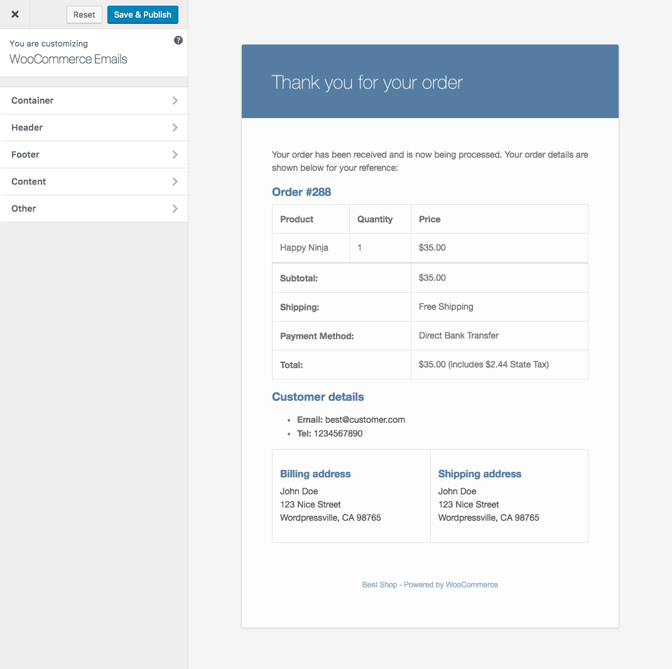Click the Order #288 heading
Screen dimensions: 672x669
[x=301, y=192]
